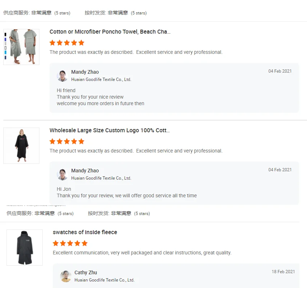This screenshot has height=288, width=307.
Task: Click the light blue swatch on the poncho thumbnail
Action: coord(5,53)
